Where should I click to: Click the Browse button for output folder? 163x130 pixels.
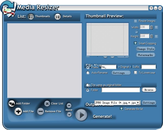[x=149, y=90]
